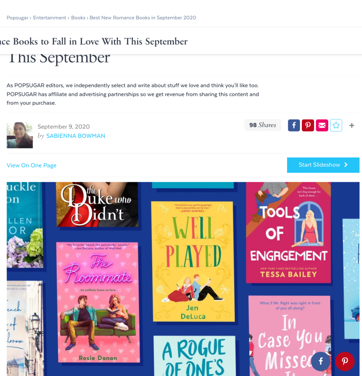Open author Sabienna Bowman's profile link
362x376 pixels.
tap(76, 136)
